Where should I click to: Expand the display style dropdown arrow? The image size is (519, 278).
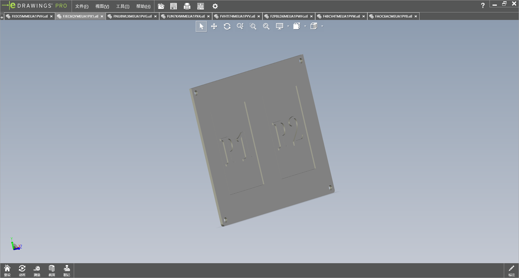(x=288, y=26)
